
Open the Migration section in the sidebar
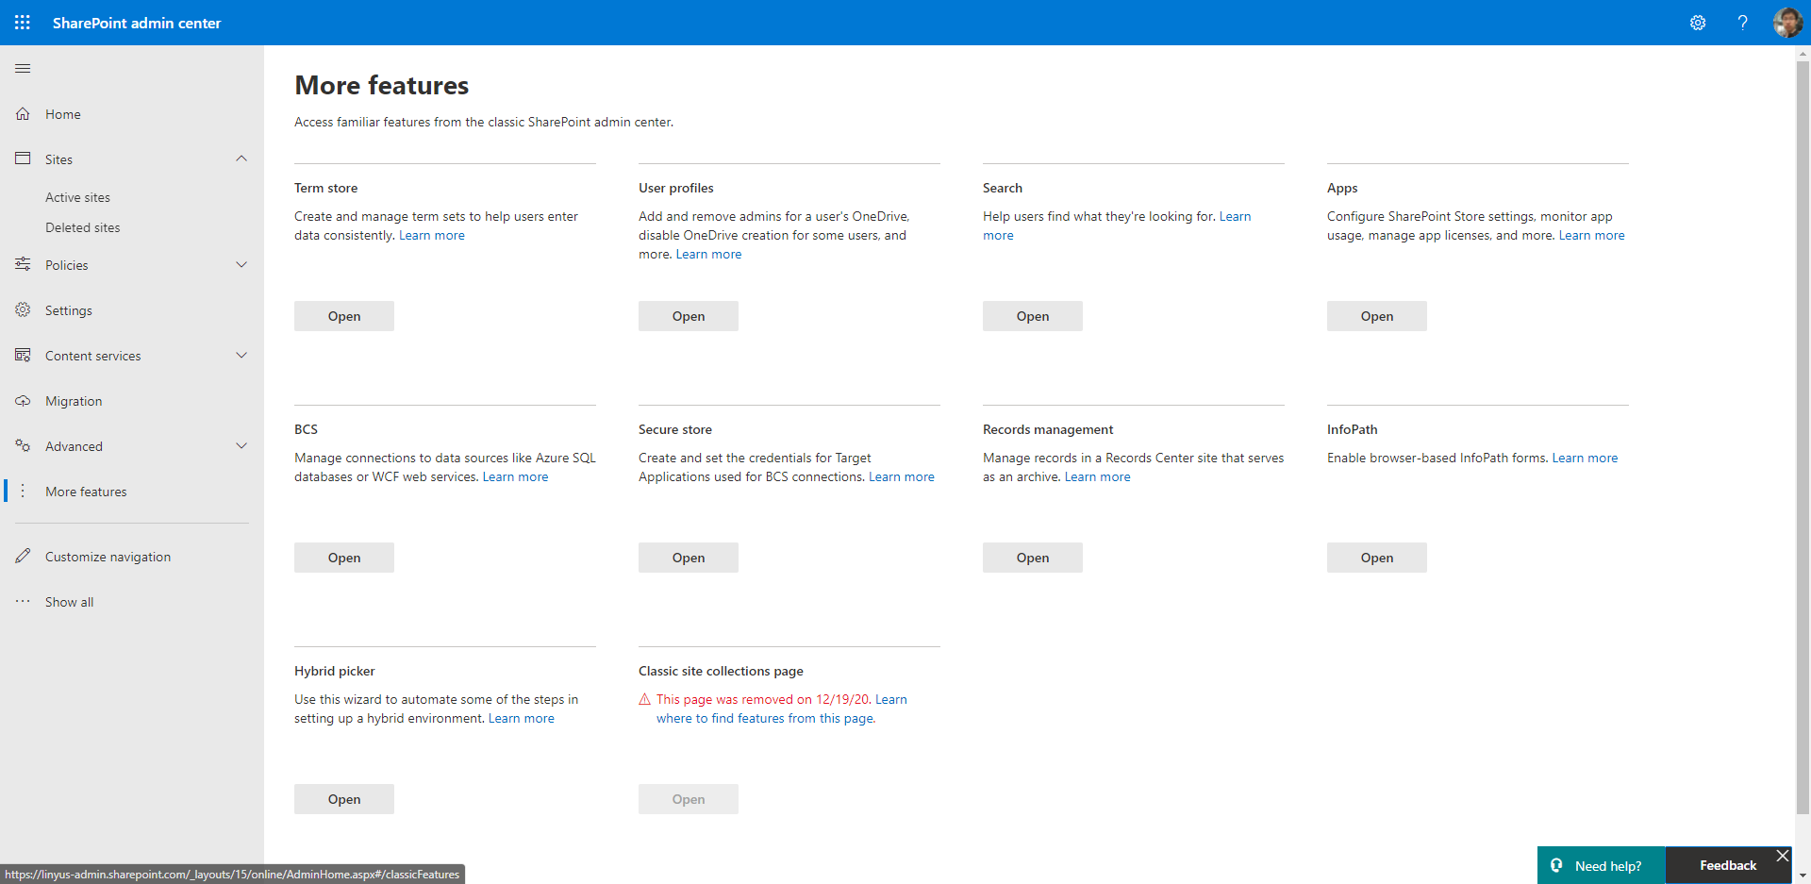pyautogui.click(x=73, y=400)
